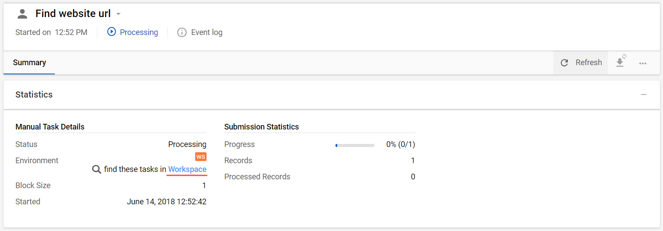Open the dropdown arrow next to Find website url
Screen dimensions: 663x231
[x=118, y=14]
